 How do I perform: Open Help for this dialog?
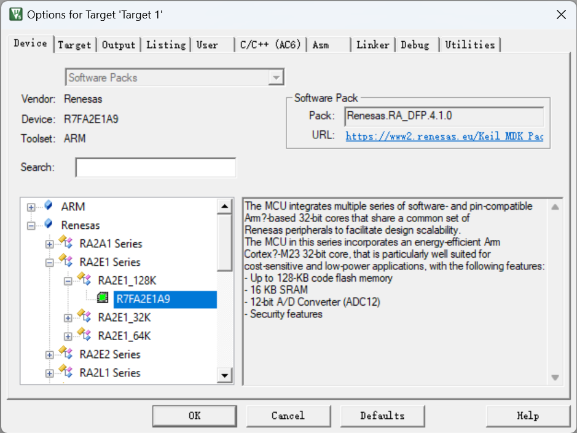[x=528, y=416]
